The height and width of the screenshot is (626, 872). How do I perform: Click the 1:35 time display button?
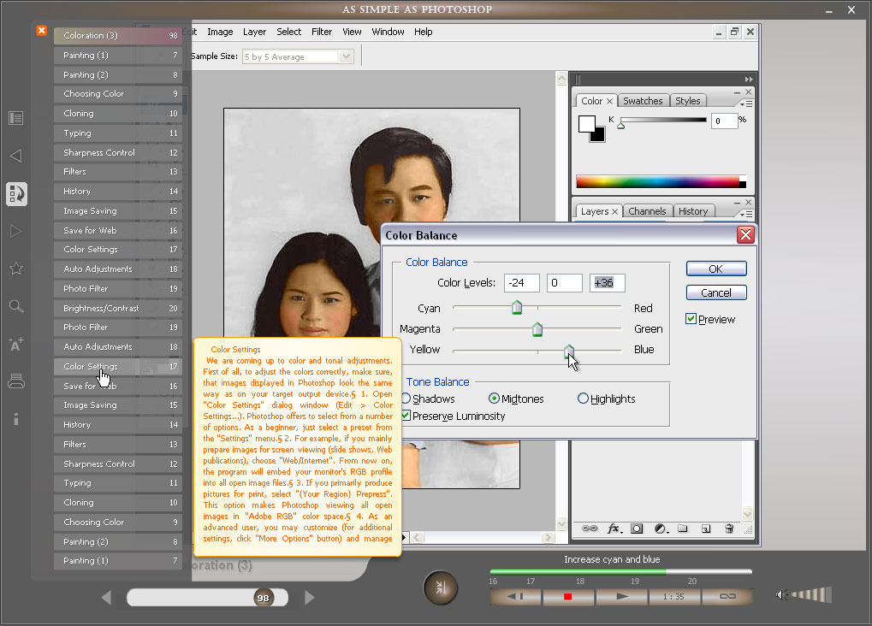[673, 597]
